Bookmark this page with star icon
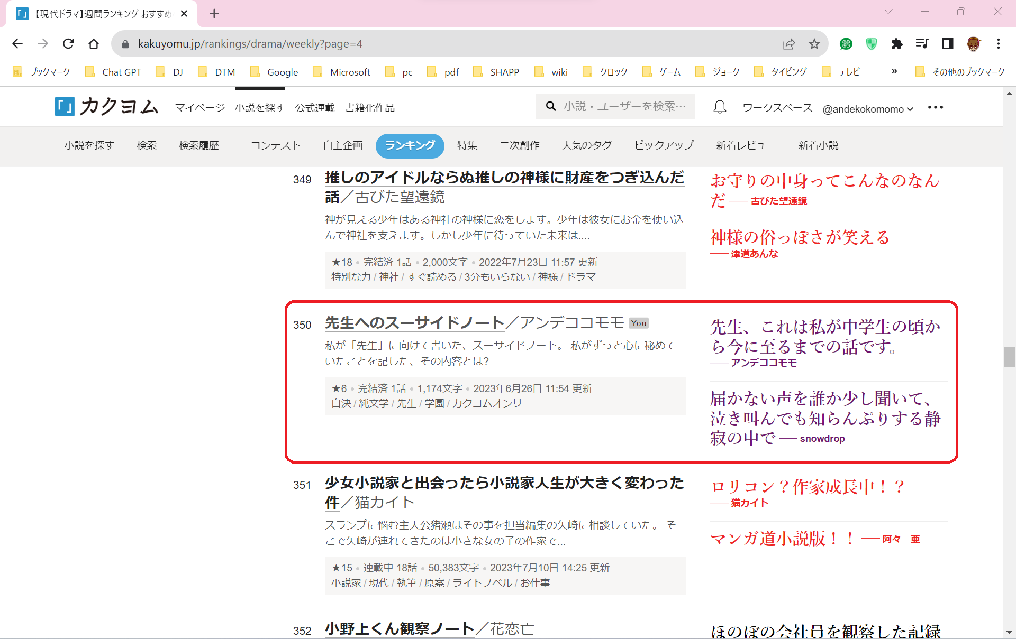Screen dimensions: 1016x639 click(814, 44)
